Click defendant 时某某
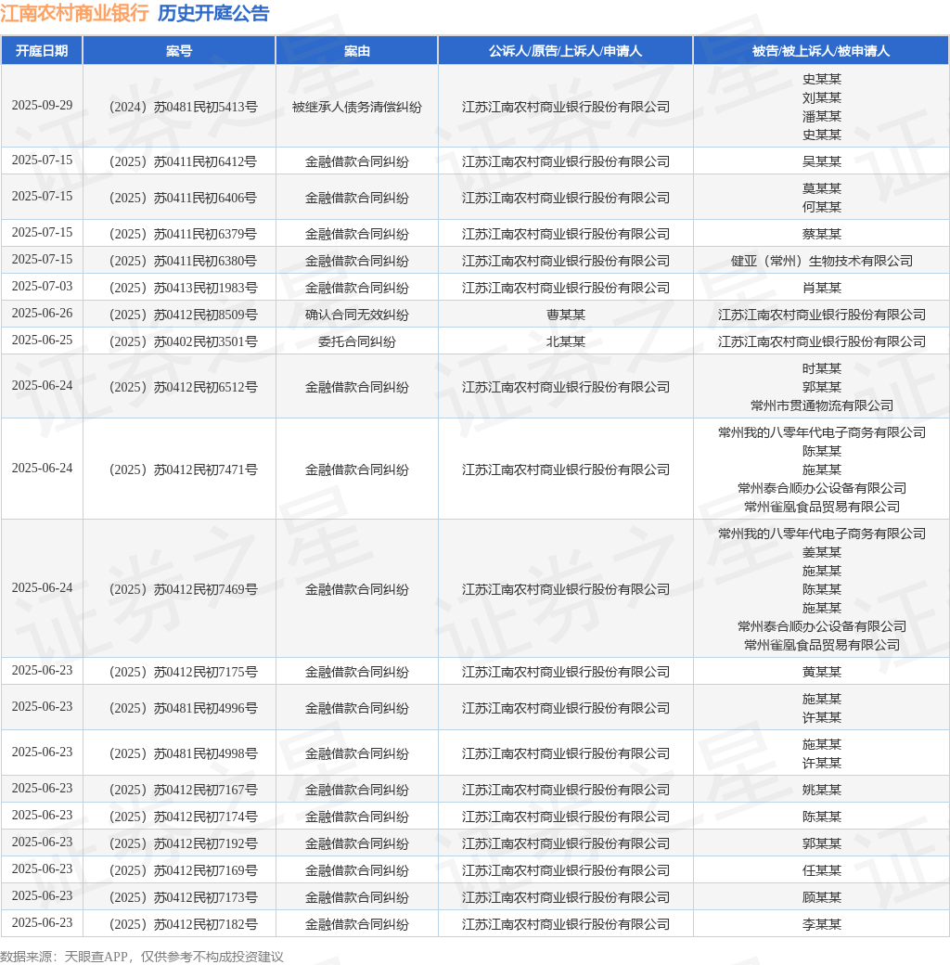Screen dimensions: 950x965 point(821,369)
